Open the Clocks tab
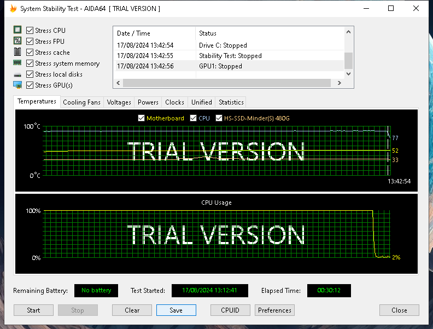Viewport: 433px width, 329px height. 174,102
